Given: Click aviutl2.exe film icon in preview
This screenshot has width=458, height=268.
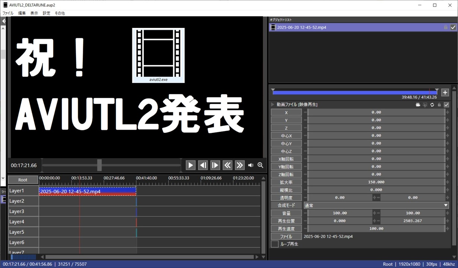Looking at the screenshot, I should (x=158, y=55).
